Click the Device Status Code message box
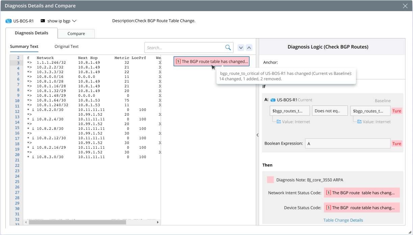 tap(362, 208)
